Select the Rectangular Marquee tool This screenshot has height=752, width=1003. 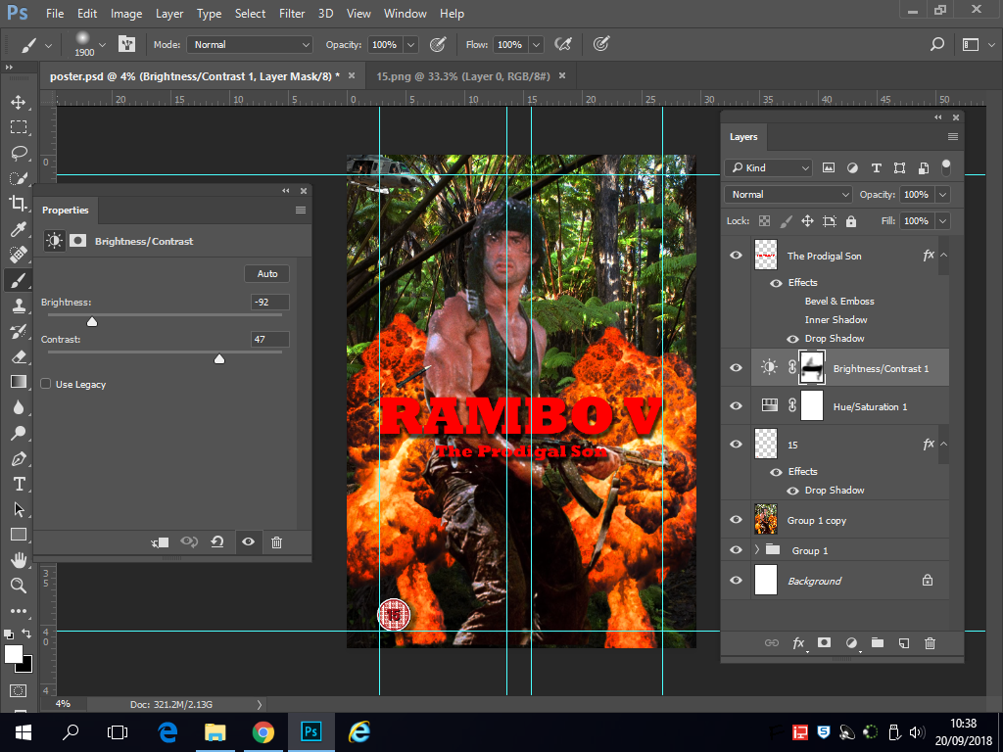tap(18, 127)
